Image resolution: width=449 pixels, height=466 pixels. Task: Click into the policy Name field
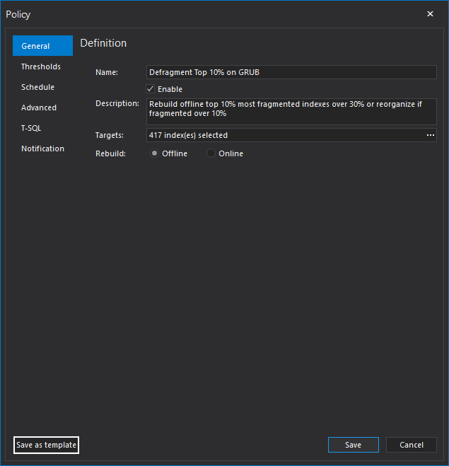coord(291,72)
